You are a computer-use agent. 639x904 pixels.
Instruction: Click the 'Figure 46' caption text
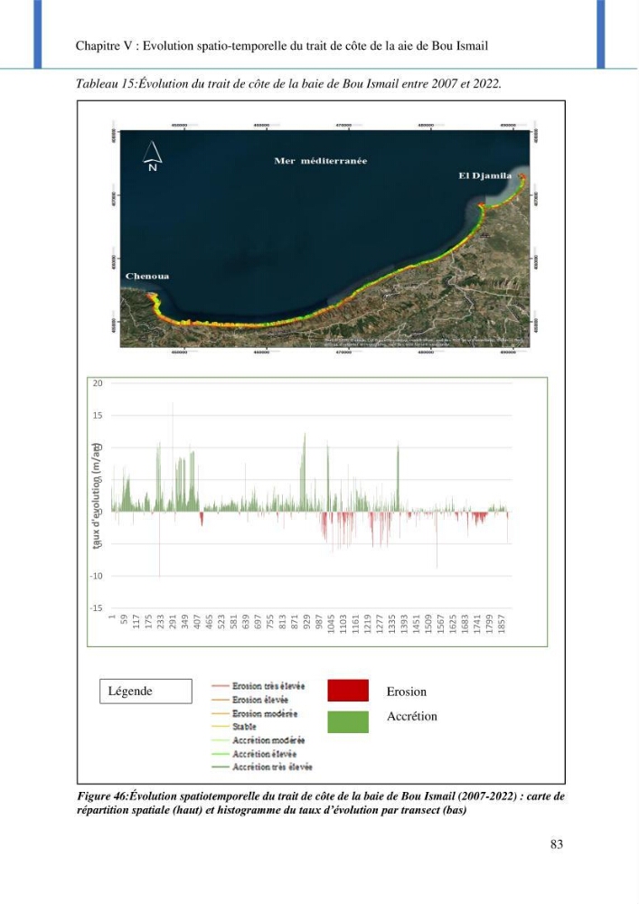pyautogui.click(x=321, y=803)
